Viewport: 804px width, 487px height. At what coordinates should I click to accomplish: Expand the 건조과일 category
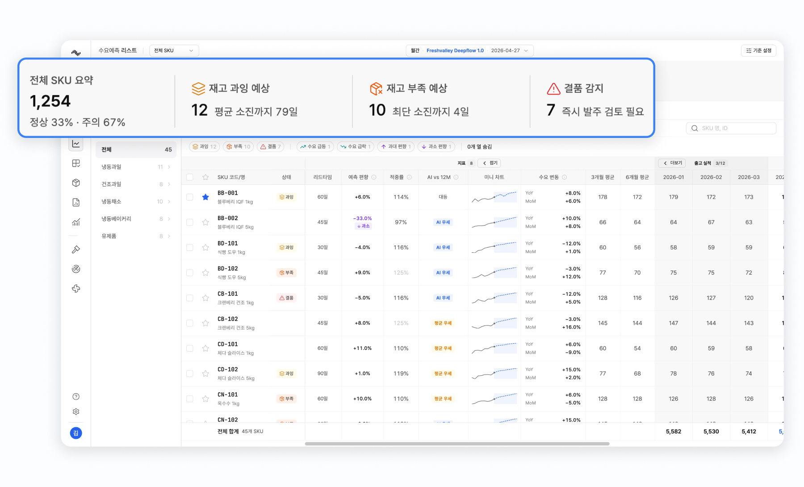[x=136, y=184]
